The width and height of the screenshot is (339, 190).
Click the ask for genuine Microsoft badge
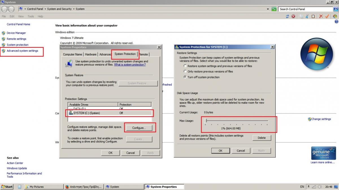[323, 153]
